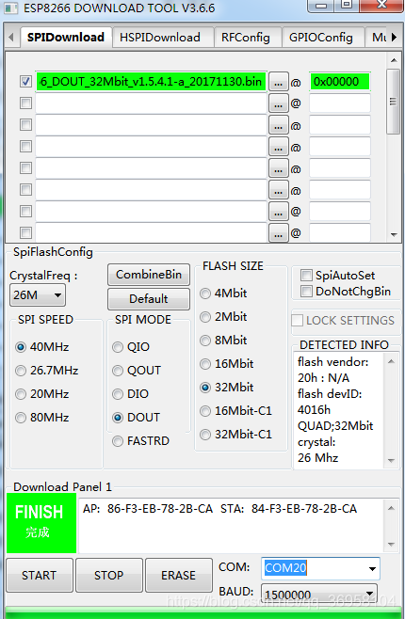The width and height of the screenshot is (405, 619).
Task: Click the AP MAC address text
Action: click(x=148, y=509)
